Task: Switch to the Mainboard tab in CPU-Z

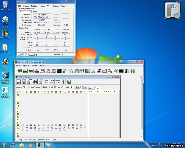Action: (35, 6)
